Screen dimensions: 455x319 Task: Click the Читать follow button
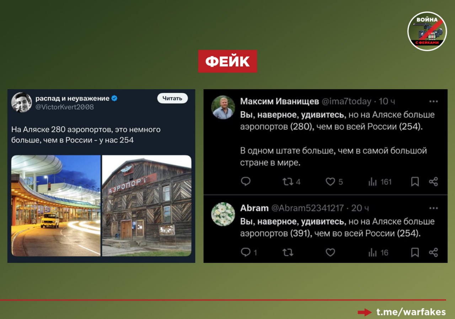[x=172, y=98]
